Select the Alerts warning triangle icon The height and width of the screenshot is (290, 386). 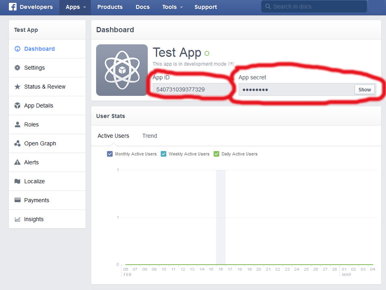click(17, 162)
